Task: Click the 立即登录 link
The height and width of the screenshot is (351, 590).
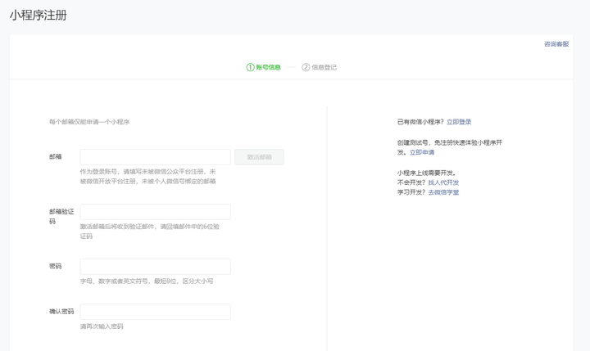Action: 459,122
